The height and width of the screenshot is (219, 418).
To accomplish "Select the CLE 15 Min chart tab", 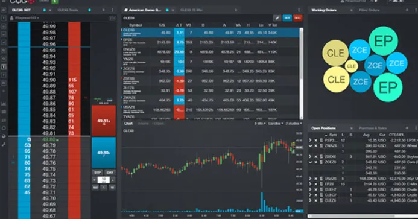I will [191, 10].
